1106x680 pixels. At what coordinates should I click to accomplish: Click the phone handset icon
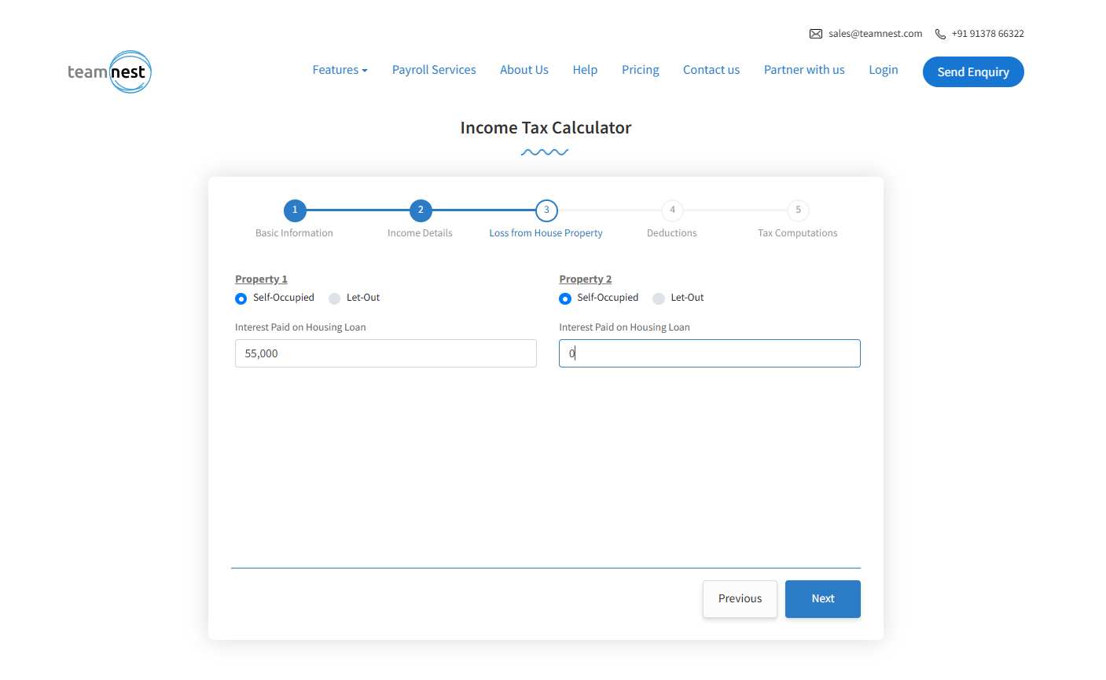[x=939, y=34]
